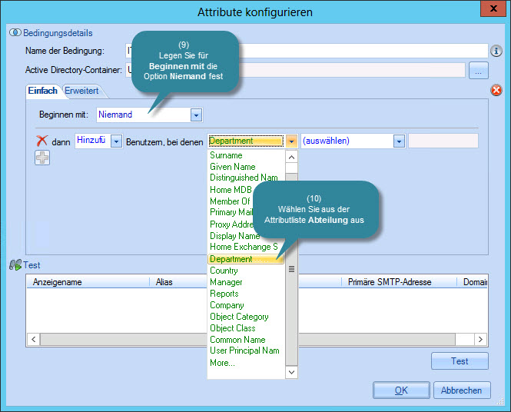The height and width of the screenshot is (412, 511).
Task: Click the attribute list scrollbar thumb
Action: tap(292, 269)
